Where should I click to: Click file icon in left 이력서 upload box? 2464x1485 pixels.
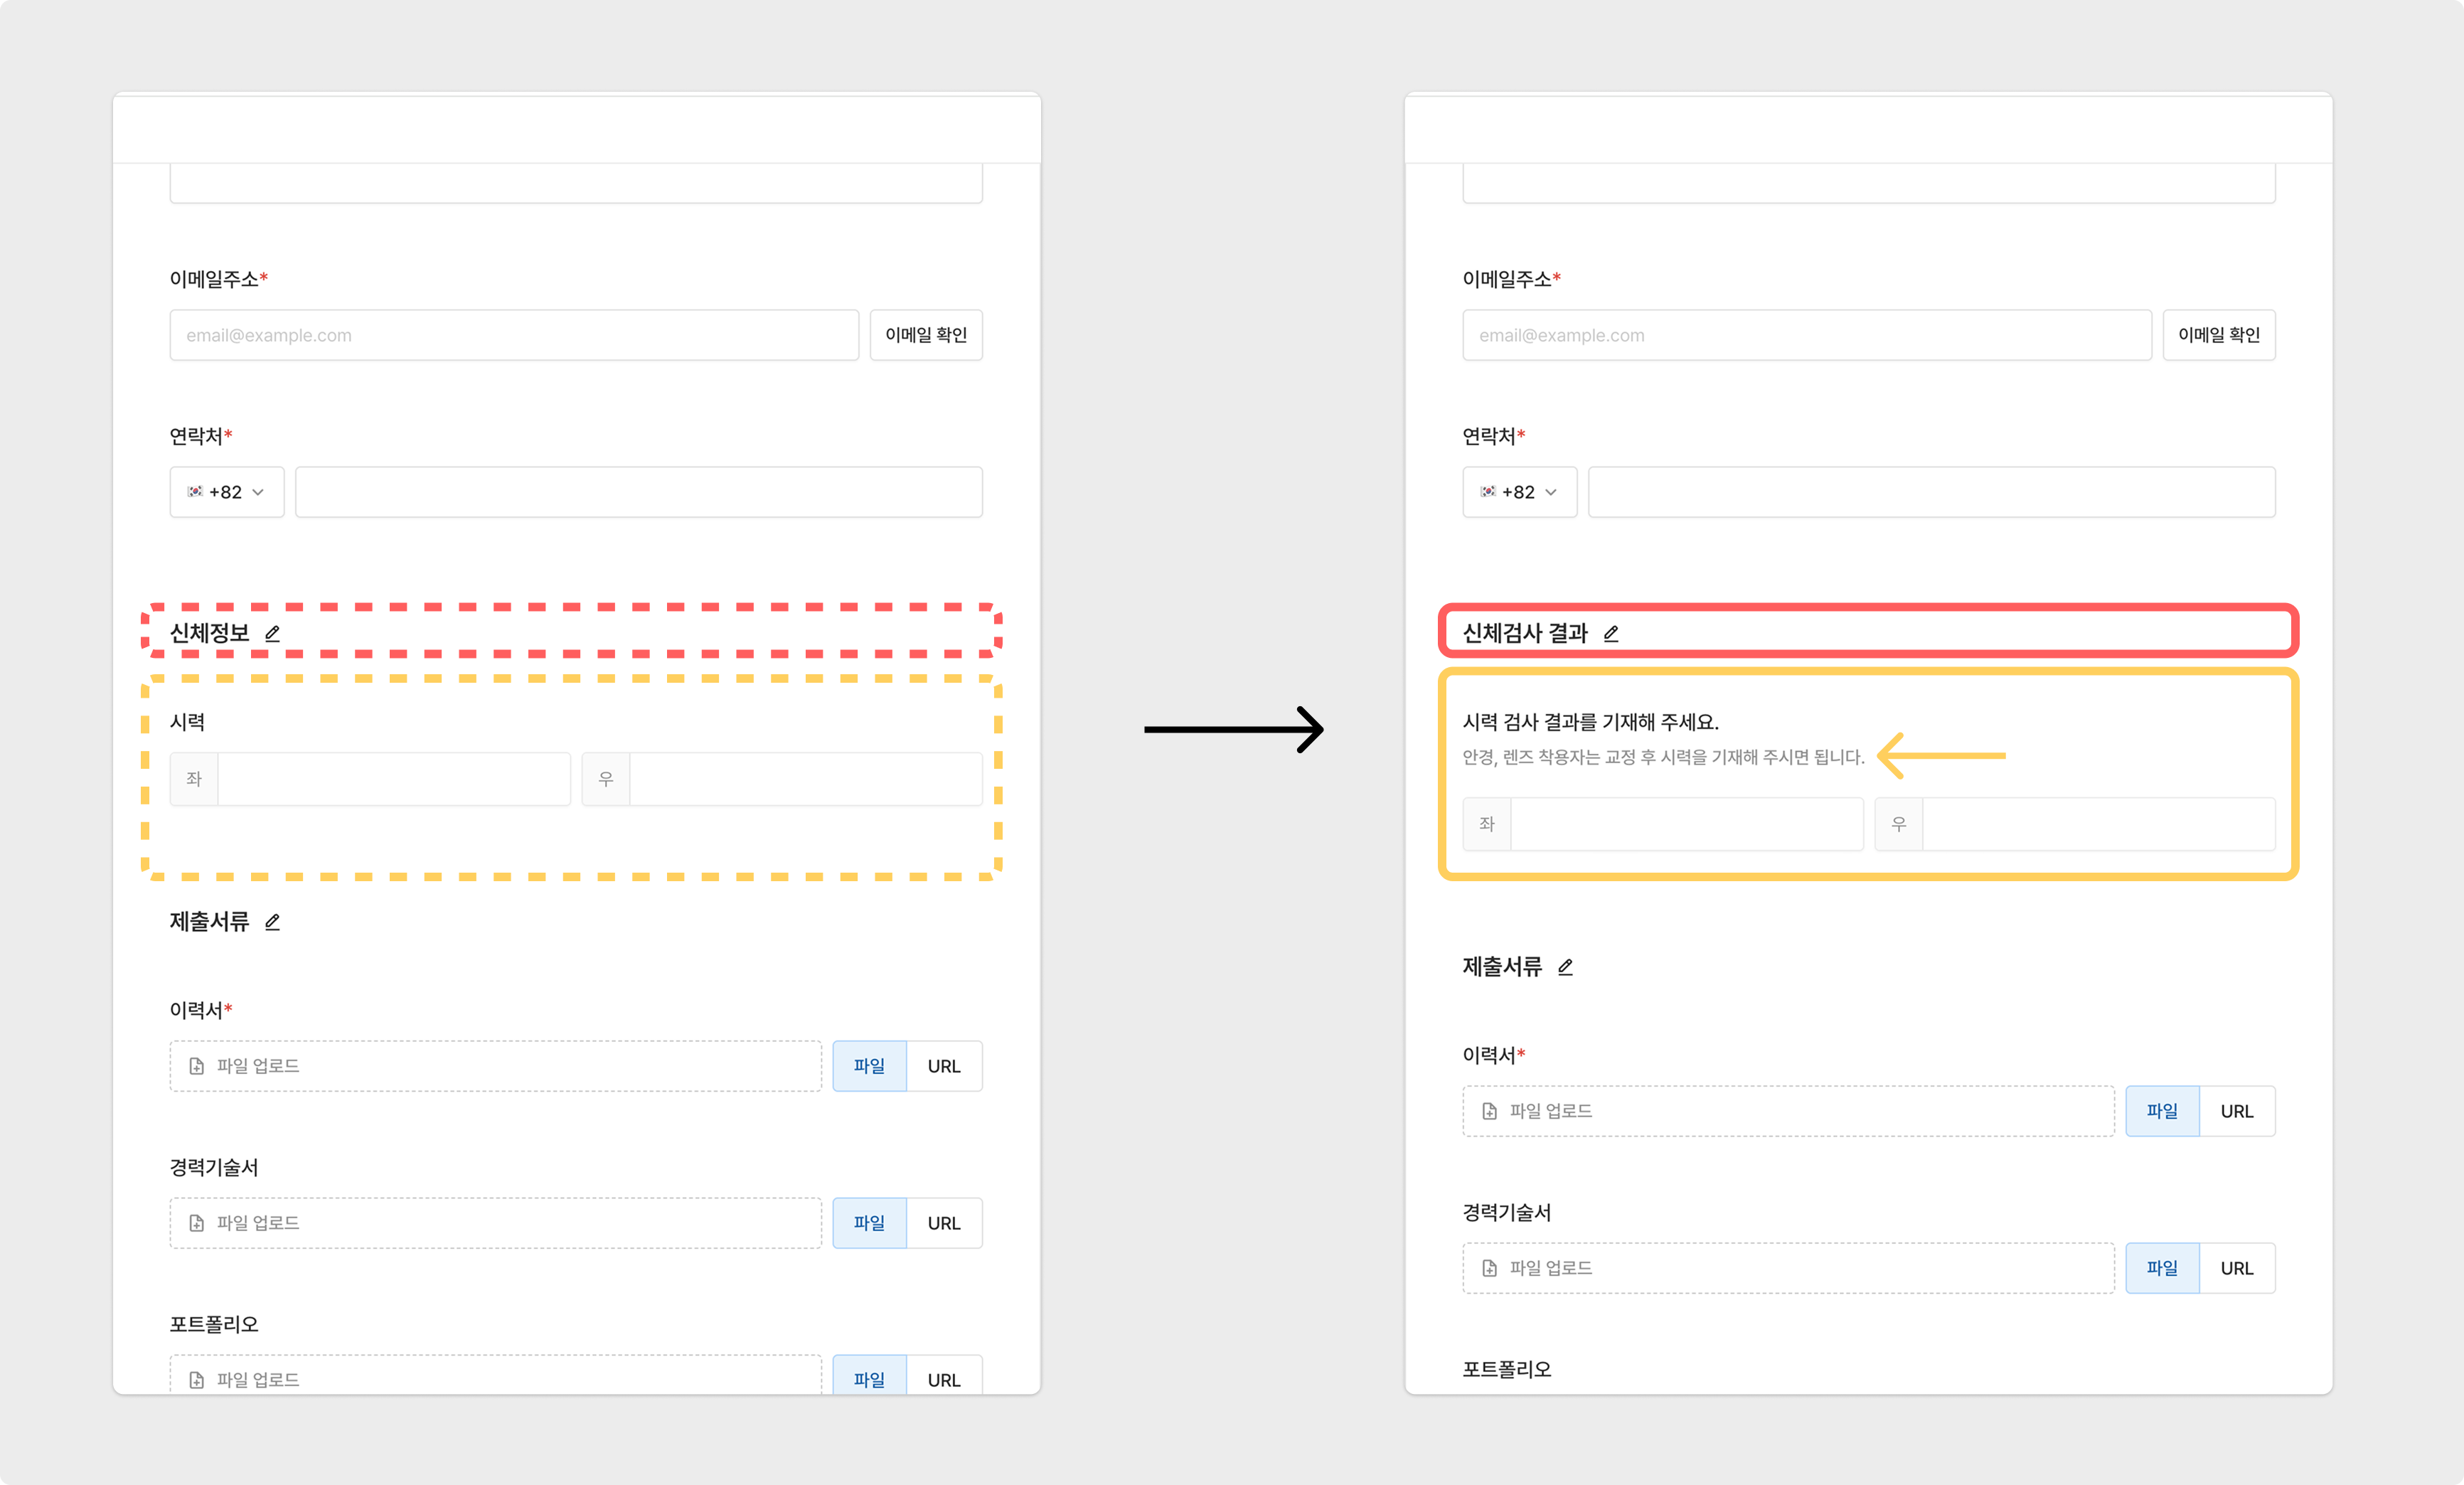point(197,1066)
